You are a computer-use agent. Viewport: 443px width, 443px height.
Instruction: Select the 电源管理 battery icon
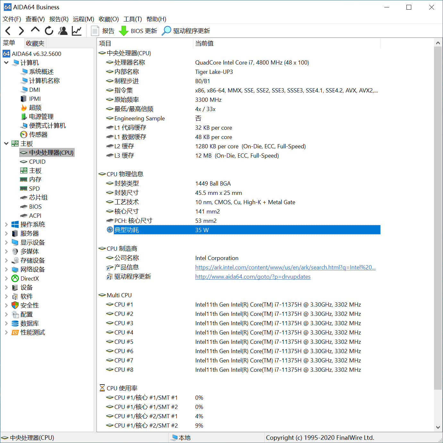(24, 117)
